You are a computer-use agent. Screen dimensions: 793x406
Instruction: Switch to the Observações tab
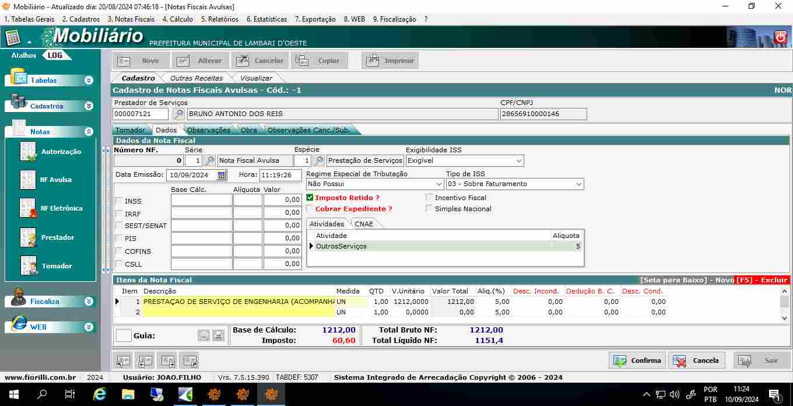pyautogui.click(x=208, y=130)
